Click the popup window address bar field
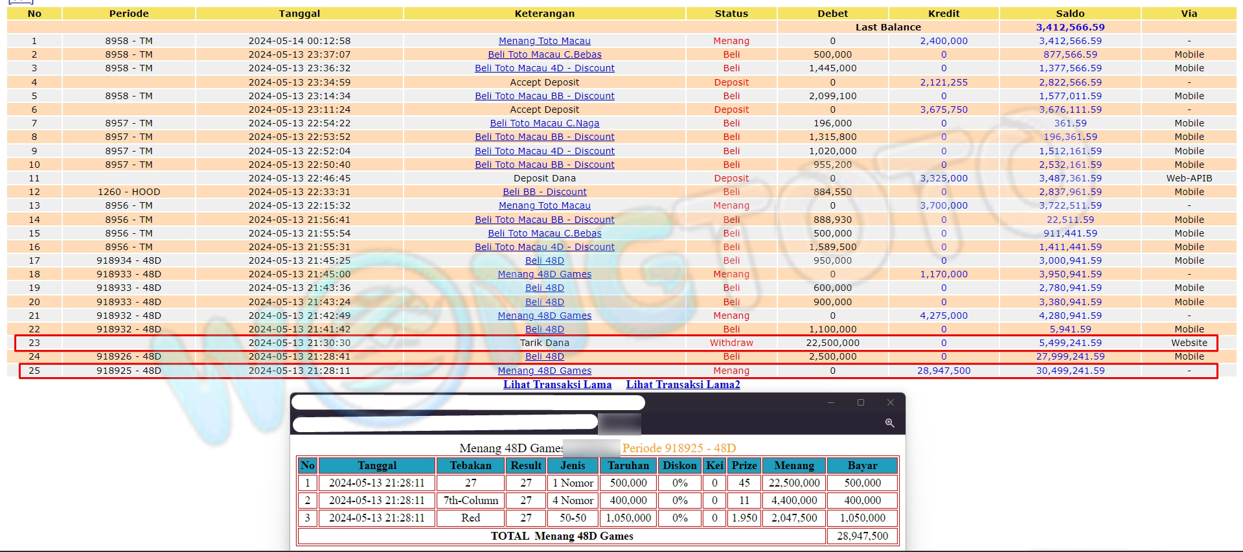This screenshot has width=1243, height=552. (x=444, y=424)
